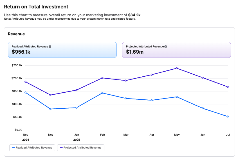Select the Projected Attributed Revenue $1.69m card
The width and height of the screenshot is (238, 162).
[x=176, y=50]
